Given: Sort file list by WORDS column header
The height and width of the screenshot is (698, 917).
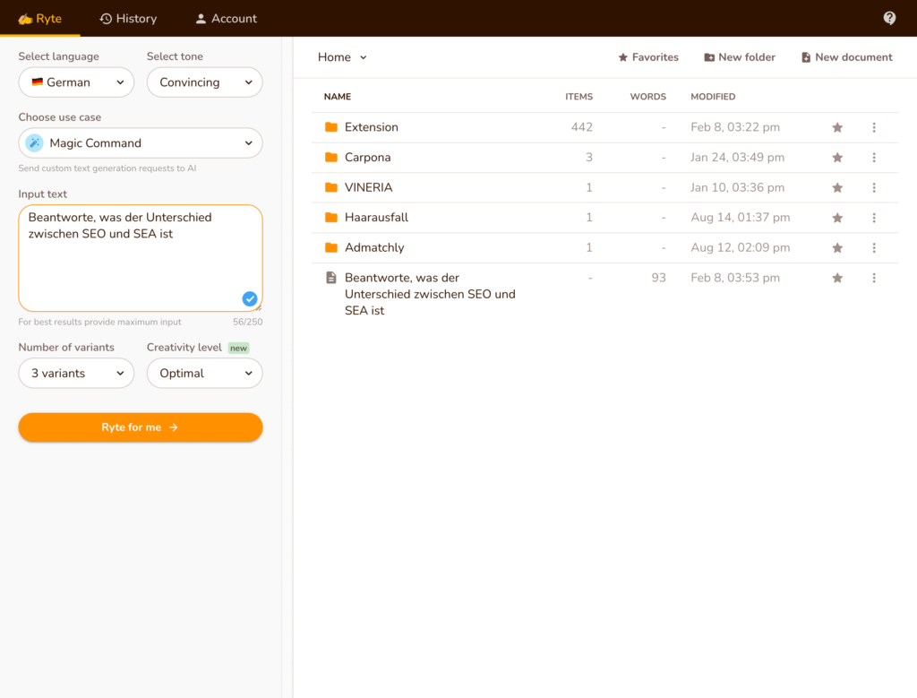Looking at the screenshot, I should [x=648, y=97].
